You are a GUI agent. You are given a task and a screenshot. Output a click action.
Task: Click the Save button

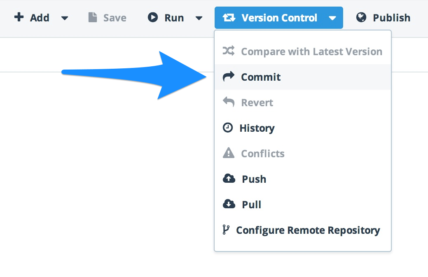[x=107, y=18]
